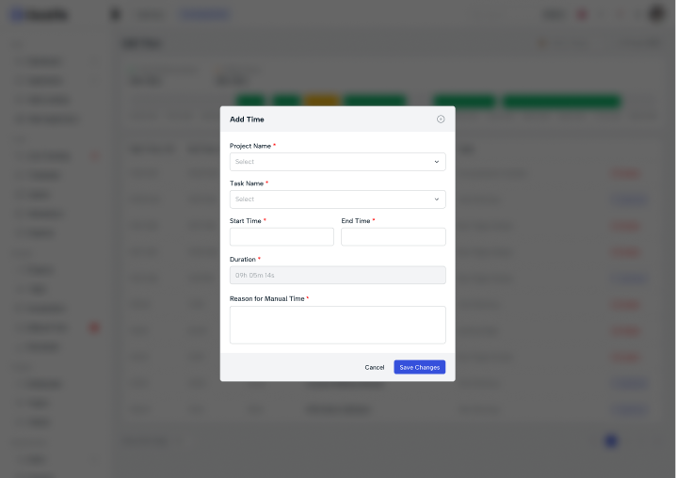Open the Project Name select dropdown
Screen dimensions: 676x478
pyautogui.click(x=338, y=162)
